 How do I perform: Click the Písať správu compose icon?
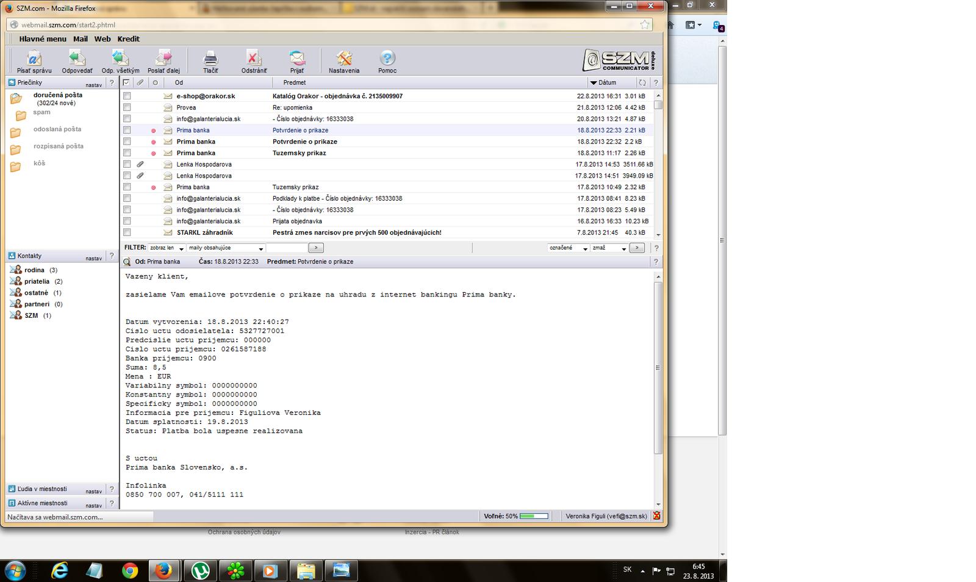(34, 59)
